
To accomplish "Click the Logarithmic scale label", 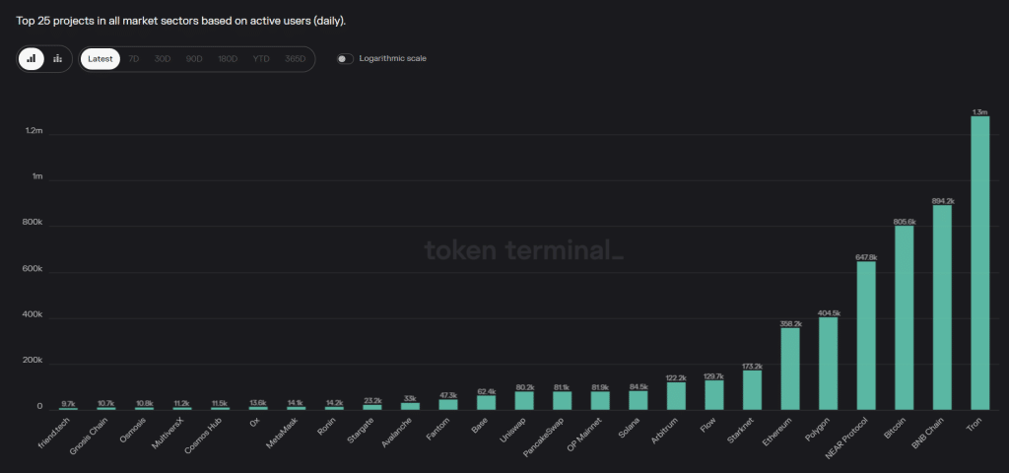I will point(392,58).
